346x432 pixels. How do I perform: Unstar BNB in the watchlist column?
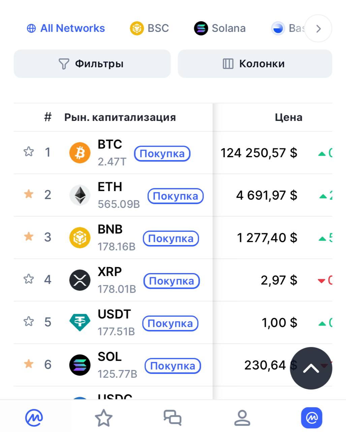[x=29, y=237]
